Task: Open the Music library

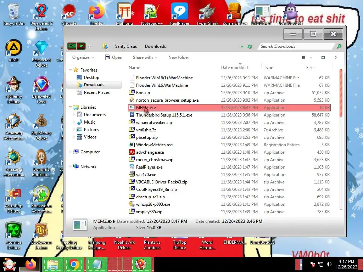Action: [90, 122]
